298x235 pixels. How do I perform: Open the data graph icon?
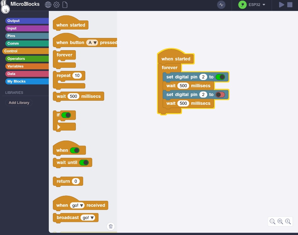[221, 5]
